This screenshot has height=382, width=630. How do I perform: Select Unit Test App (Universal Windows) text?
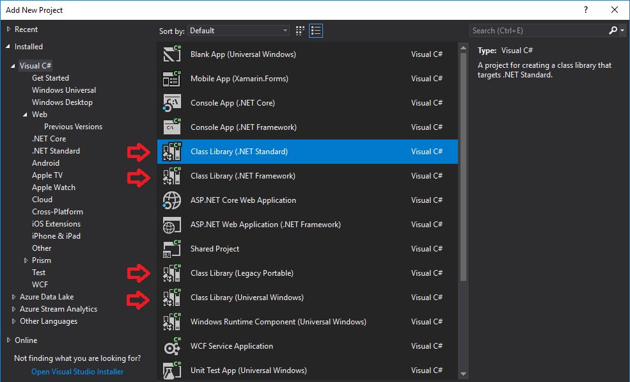[x=249, y=370]
